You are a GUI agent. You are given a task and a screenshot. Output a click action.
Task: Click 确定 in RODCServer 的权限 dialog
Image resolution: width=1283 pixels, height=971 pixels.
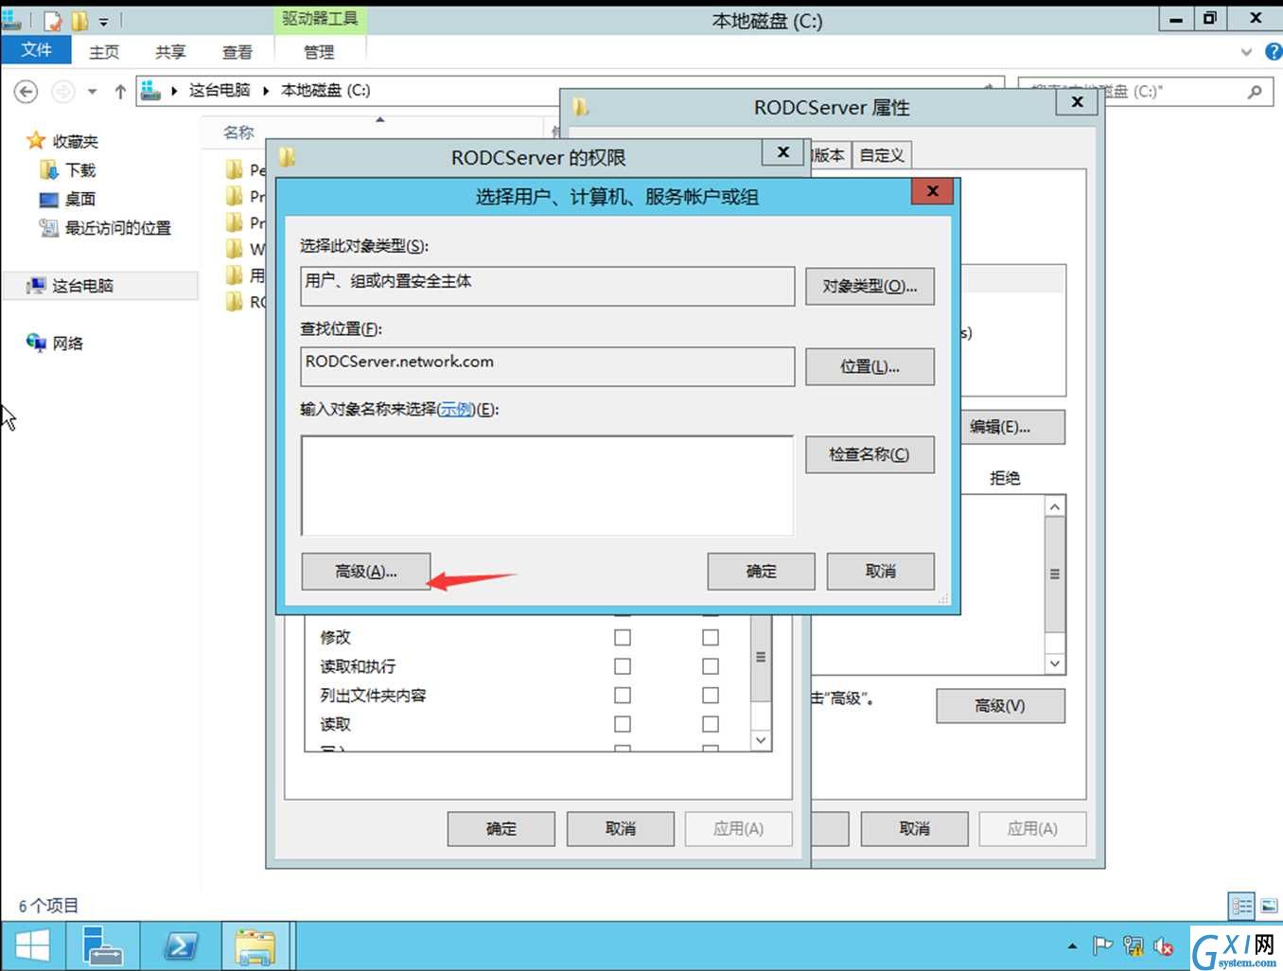tap(501, 829)
